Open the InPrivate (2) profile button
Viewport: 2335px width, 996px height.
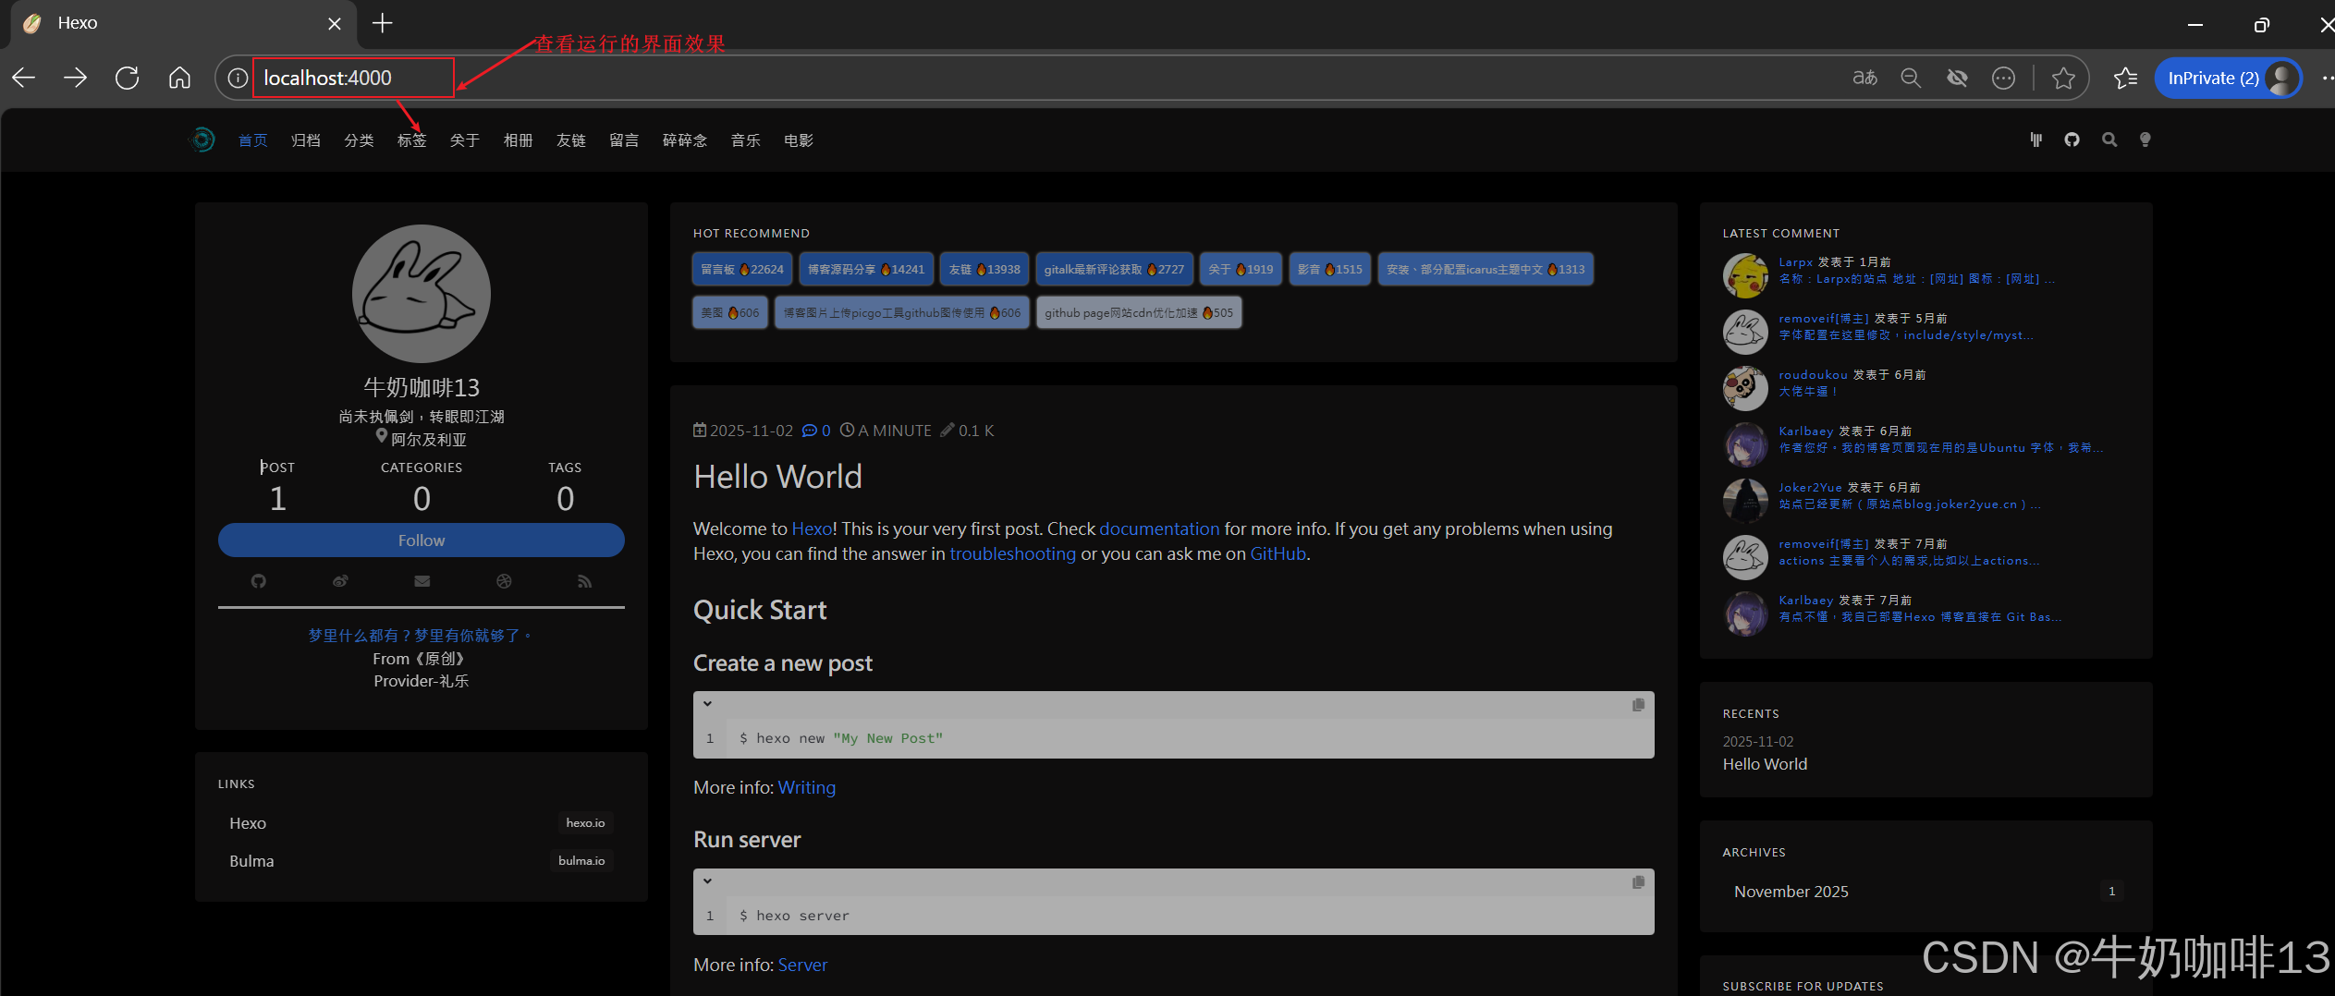click(x=2228, y=78)
